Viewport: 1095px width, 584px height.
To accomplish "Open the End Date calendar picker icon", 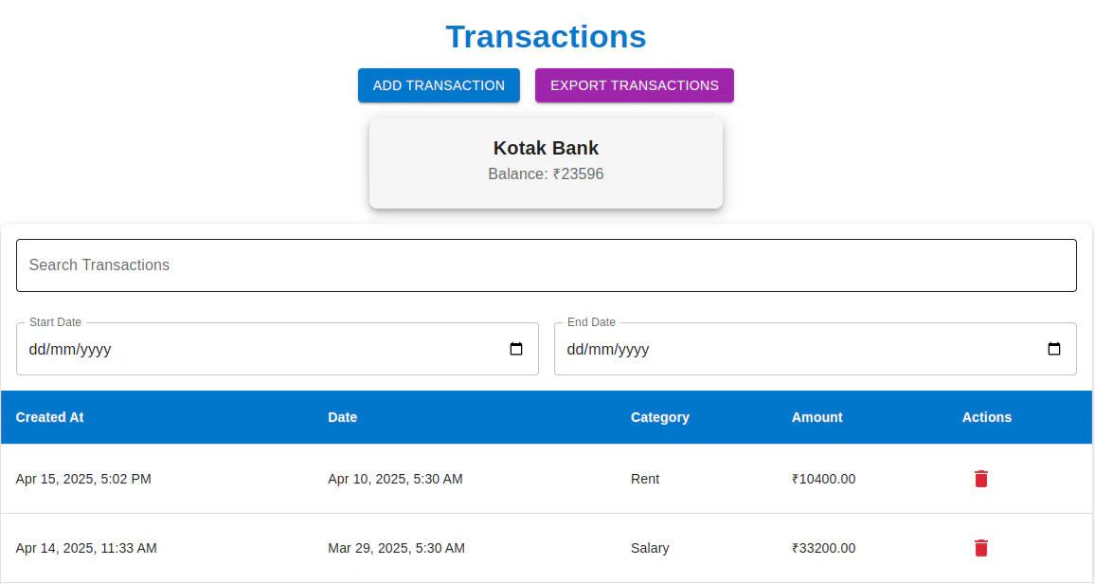I will 1054,349.
